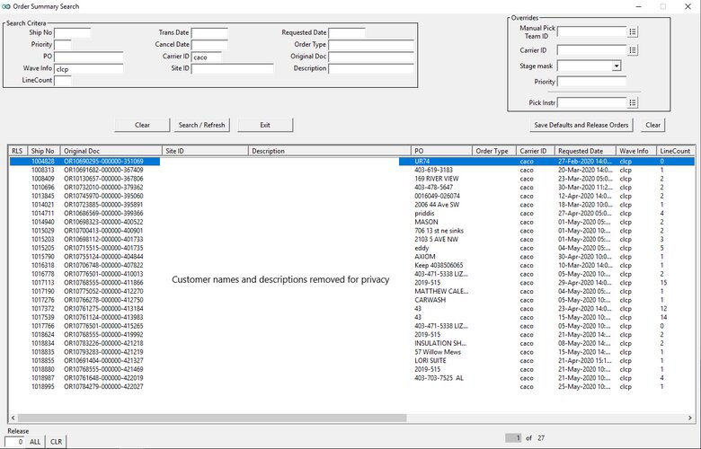Click the Exit button
The height and width of the screenshot is (449, 701).
pos(264,125)
